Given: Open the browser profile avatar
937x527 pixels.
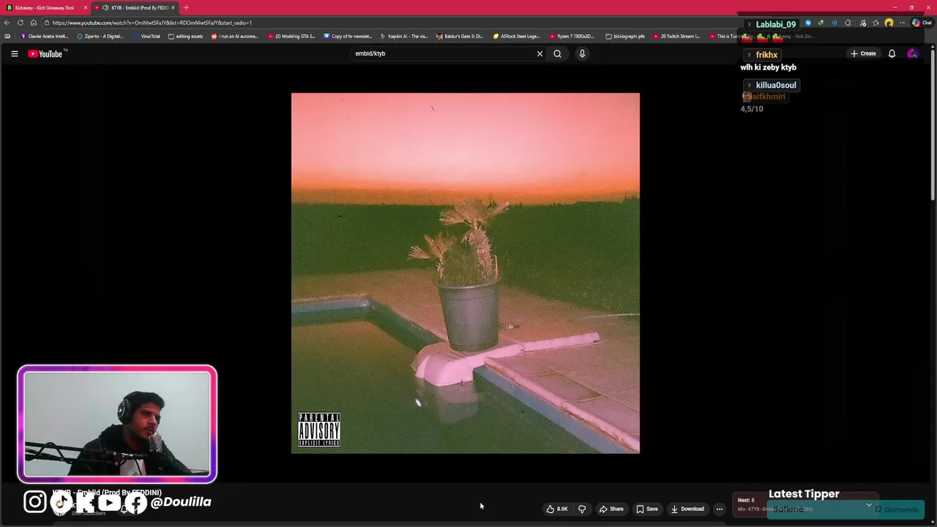Looking at the screenshot, I should tap(889, 23).
